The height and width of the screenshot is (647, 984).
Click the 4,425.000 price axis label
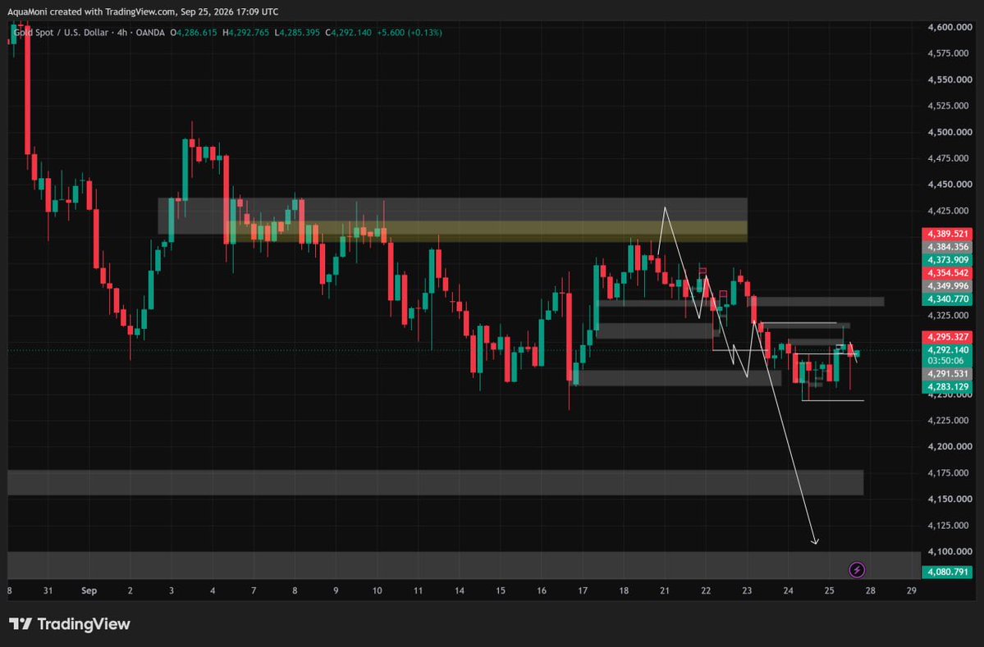(x=950, y=211)
